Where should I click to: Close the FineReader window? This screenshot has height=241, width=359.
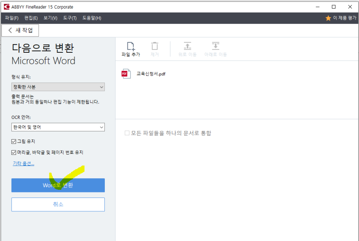[350, 7]
